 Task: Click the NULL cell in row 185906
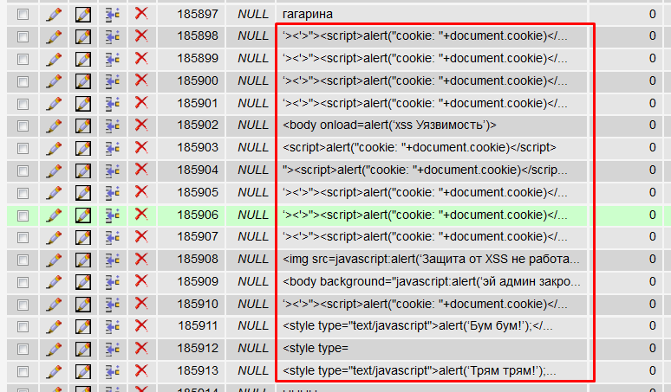click(x=253, y=215)
